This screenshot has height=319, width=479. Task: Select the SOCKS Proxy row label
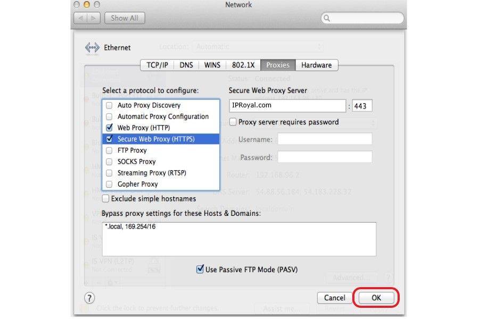(137, 162)
